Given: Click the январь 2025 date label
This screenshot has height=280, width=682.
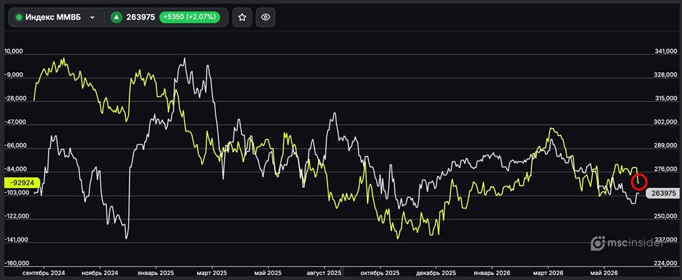Looking at the screenshot, I should click(x=155, y=273).
